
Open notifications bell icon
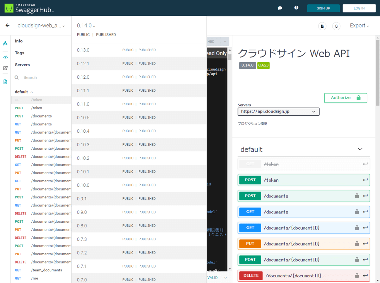tap(336, 26)
